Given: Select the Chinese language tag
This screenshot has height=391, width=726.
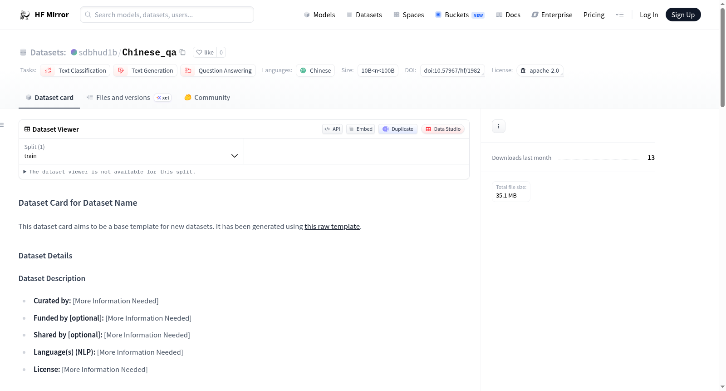Looking at the screenshot, I should 315,70.
